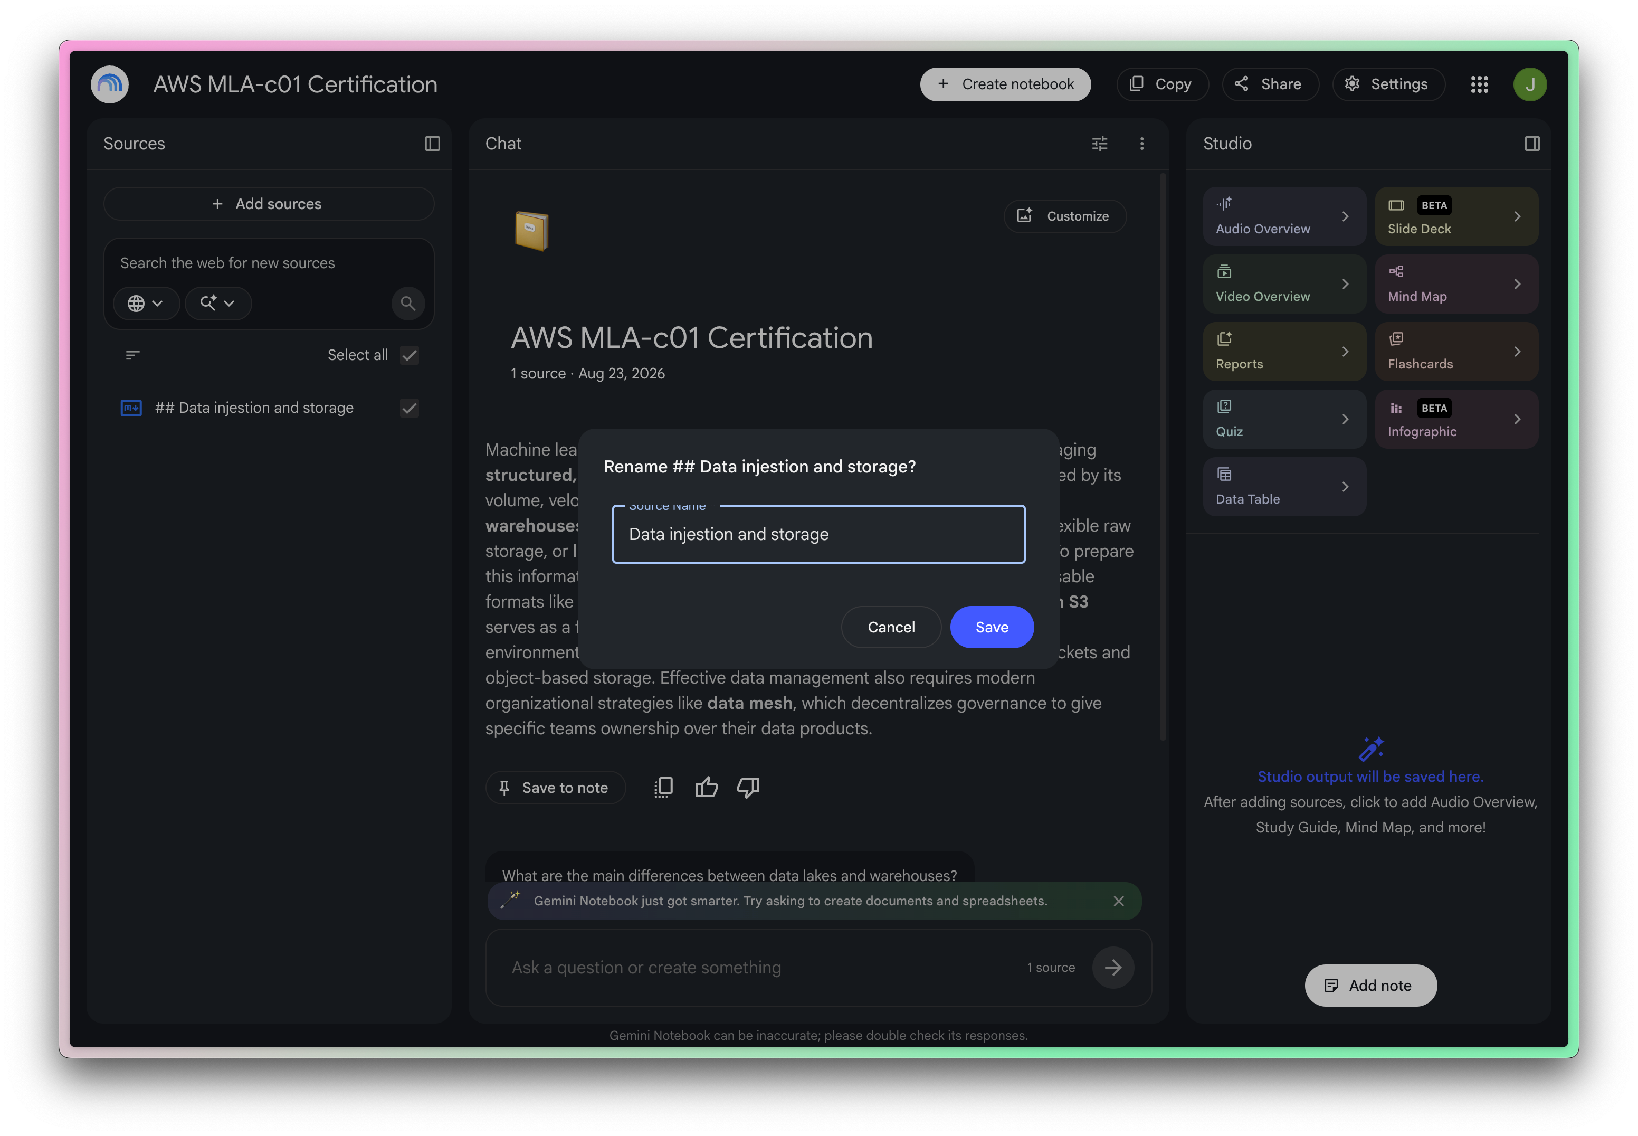Add a note in Studio
This screenshot has width=1638, height=1136.
(x=1370, y=986)
